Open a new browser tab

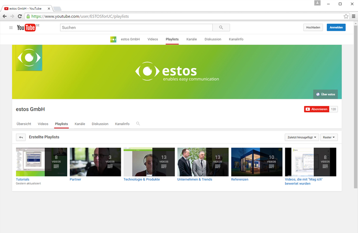pyautogui.click(x=57, y=9)
